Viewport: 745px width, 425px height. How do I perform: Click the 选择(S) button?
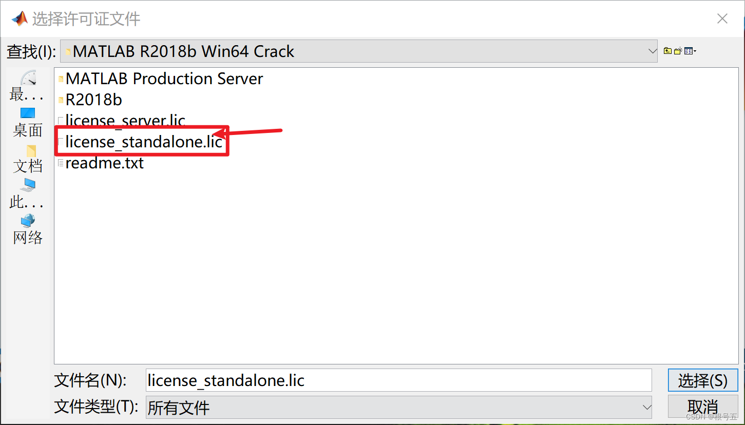[702, 380]
